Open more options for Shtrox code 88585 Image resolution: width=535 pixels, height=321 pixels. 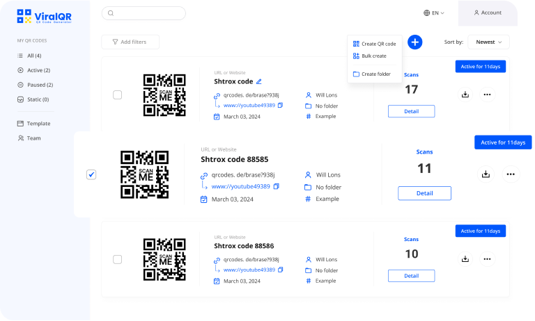511,174
